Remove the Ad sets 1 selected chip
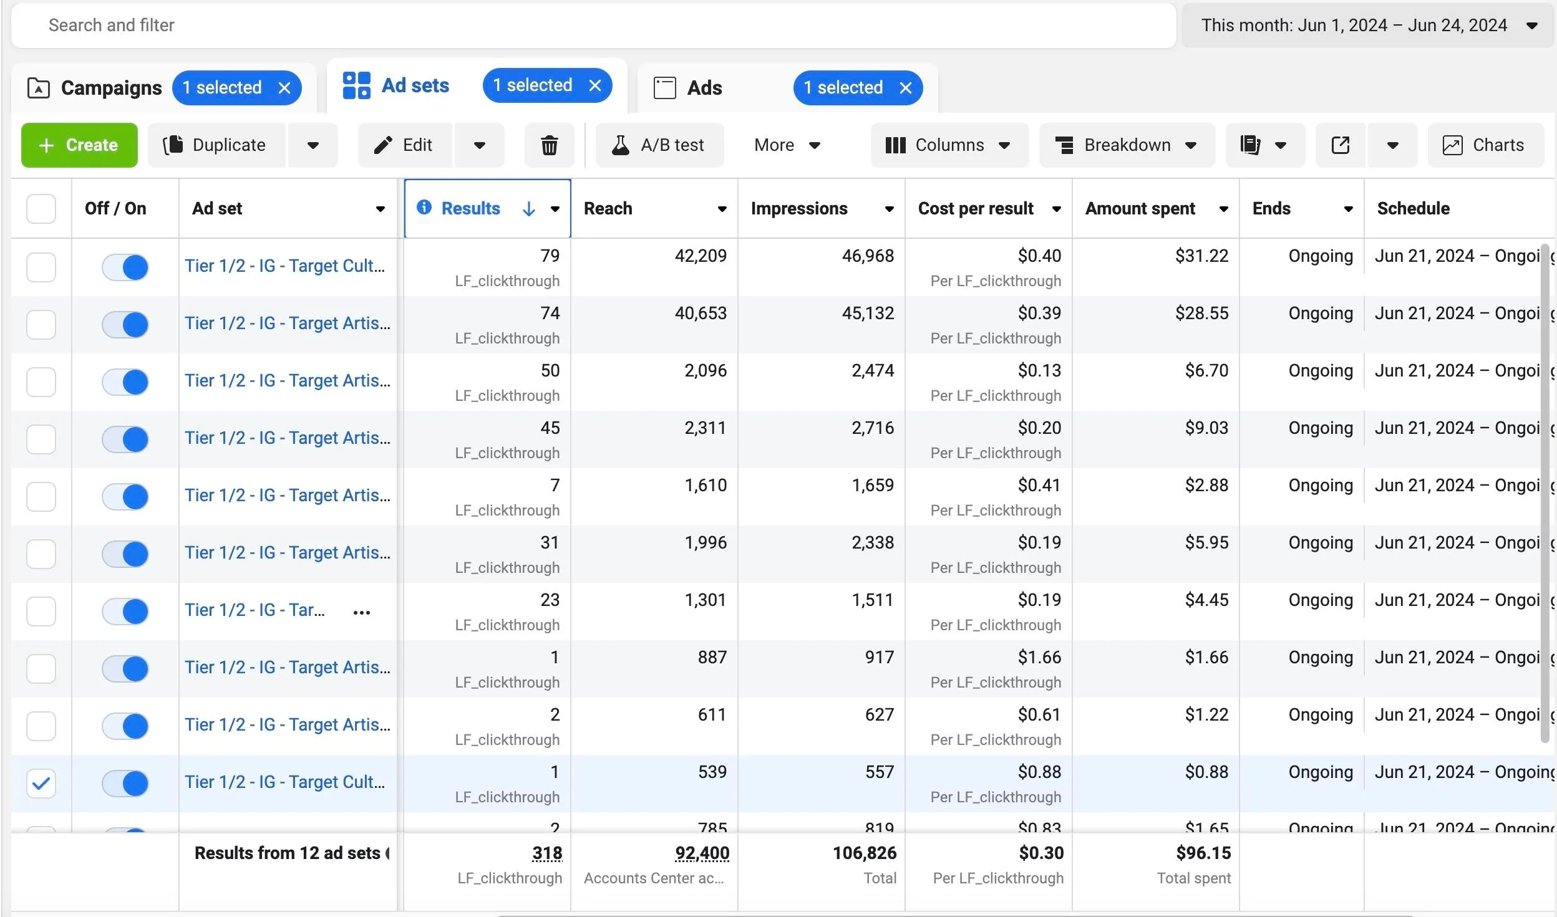 595,85
